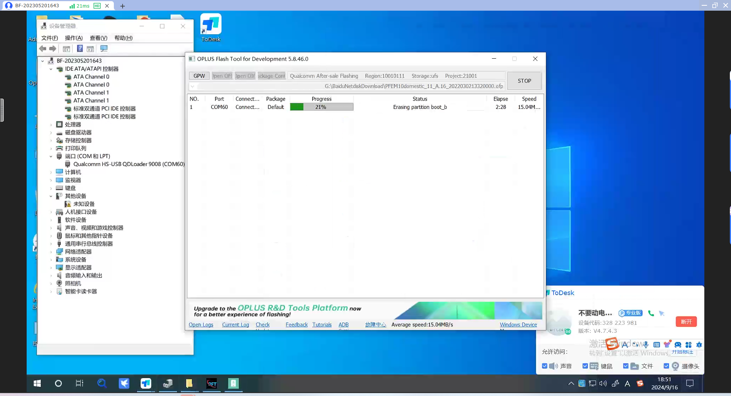Expand the 磁盘驱动器 node
Screen dimensions: 731x396
click(51, 133)
